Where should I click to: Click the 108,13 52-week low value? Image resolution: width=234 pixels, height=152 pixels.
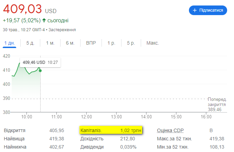coord(217,147)
